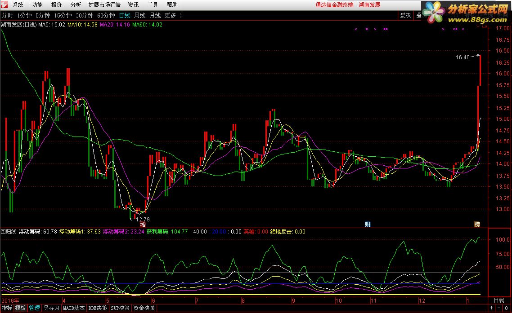
Task: Click the month 9 timeline marker
Action: coord(293,300)
